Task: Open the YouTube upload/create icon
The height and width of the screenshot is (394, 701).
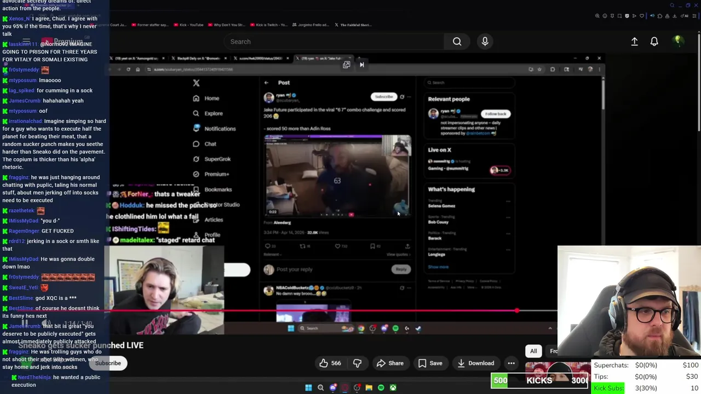Action: [x=634, y=42]
